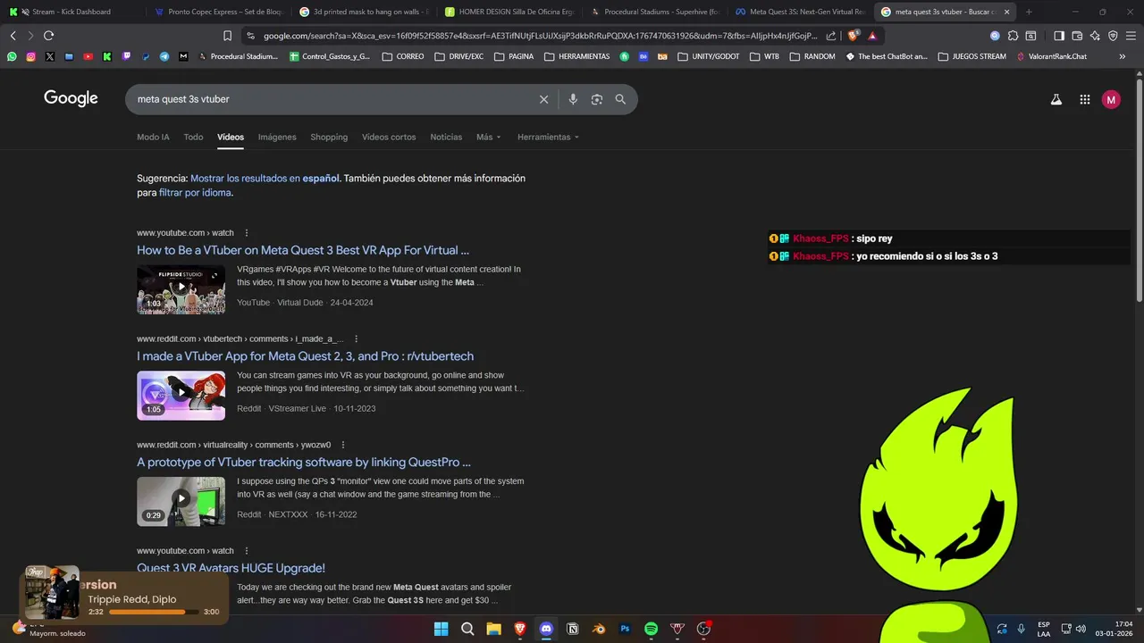This screenshot has width=1144, height=643.
Task: Open the Search Labs flask icon
Action: point(1056,100)
